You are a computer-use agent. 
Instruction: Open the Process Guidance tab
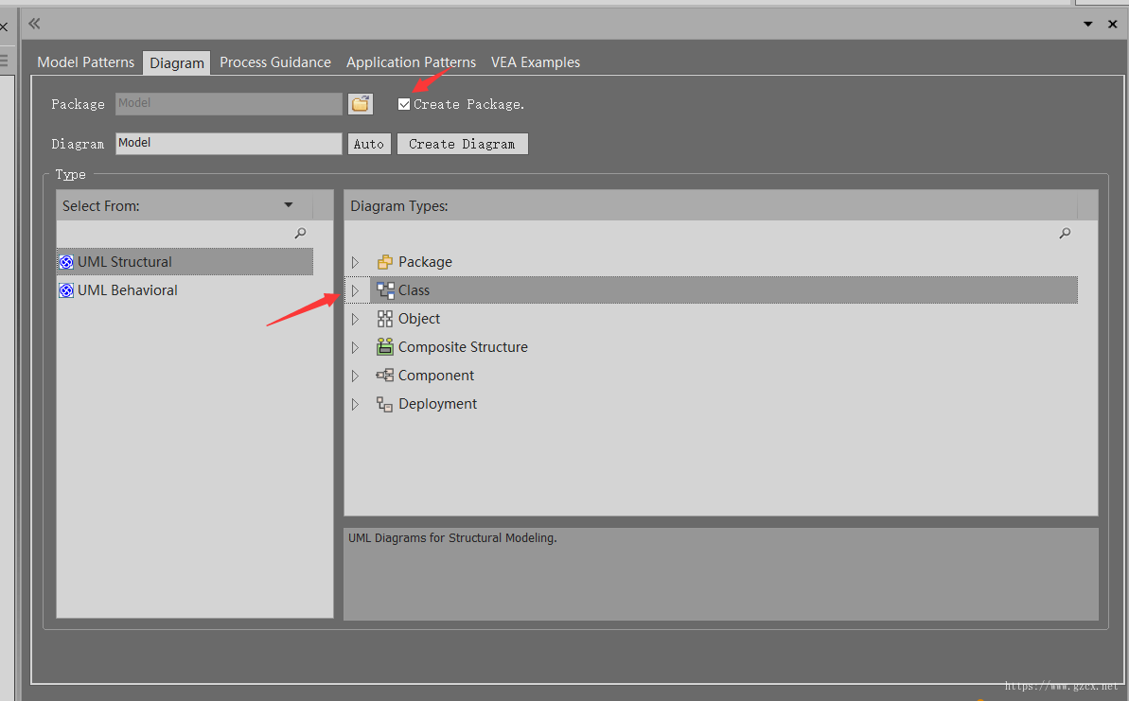tap(275, 62)
